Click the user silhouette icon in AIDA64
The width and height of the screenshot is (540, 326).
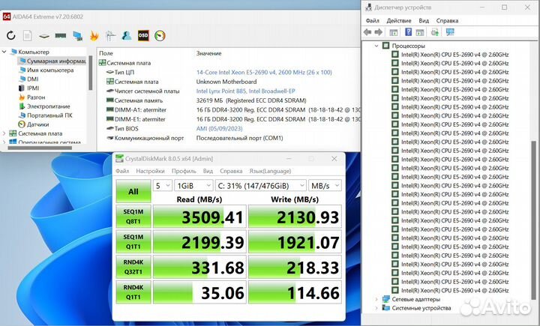pyautogui.click(x=127, y=35)
